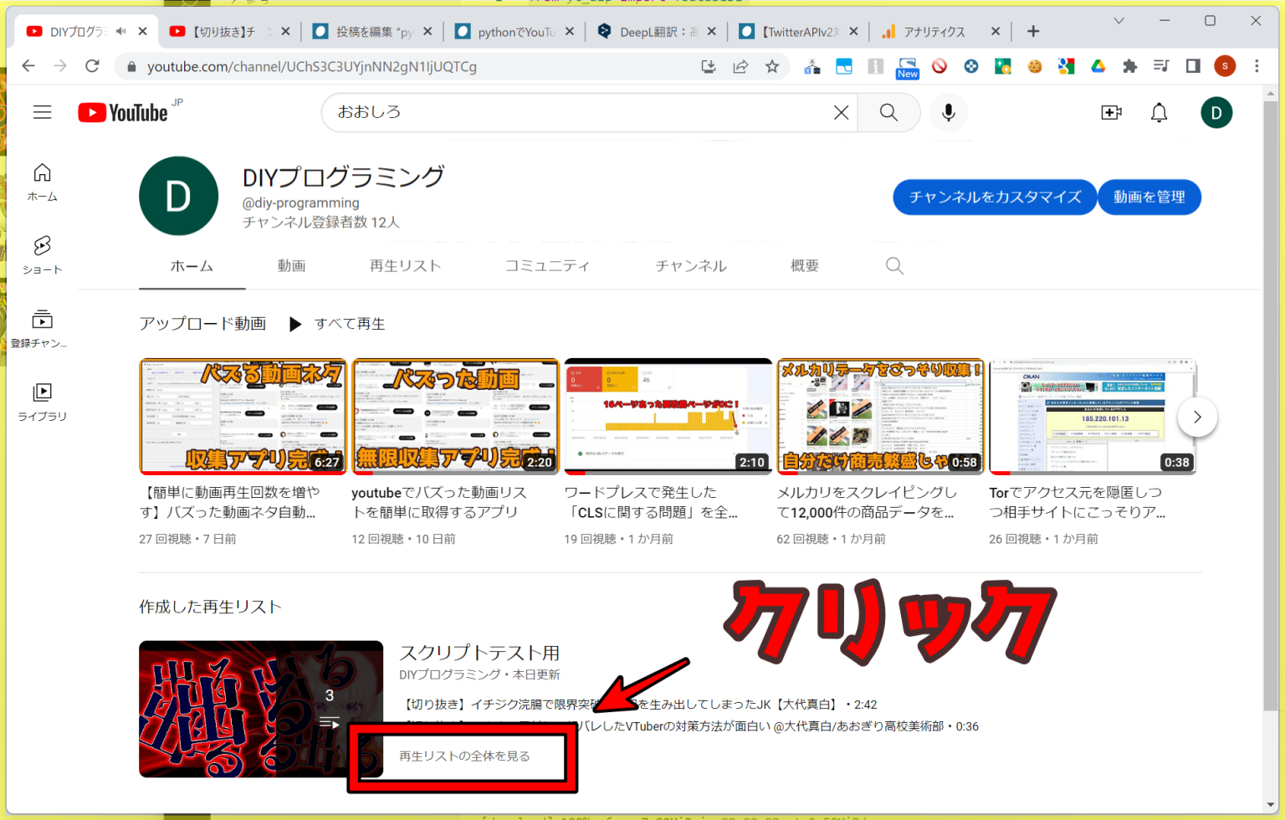Open the Chrome three-dot menu
This screenshot has height=820, width=1285.
pyautogui.click(x=1257, y=66)
